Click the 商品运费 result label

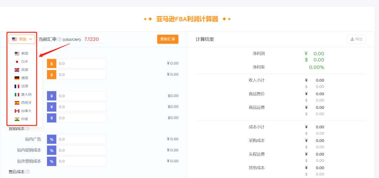[x=257, y=107]
